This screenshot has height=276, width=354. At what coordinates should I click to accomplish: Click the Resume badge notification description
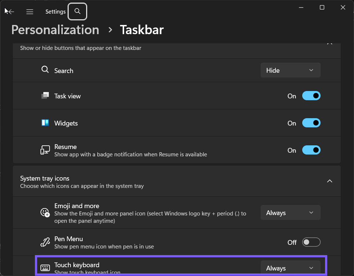(x=131, y=155)
